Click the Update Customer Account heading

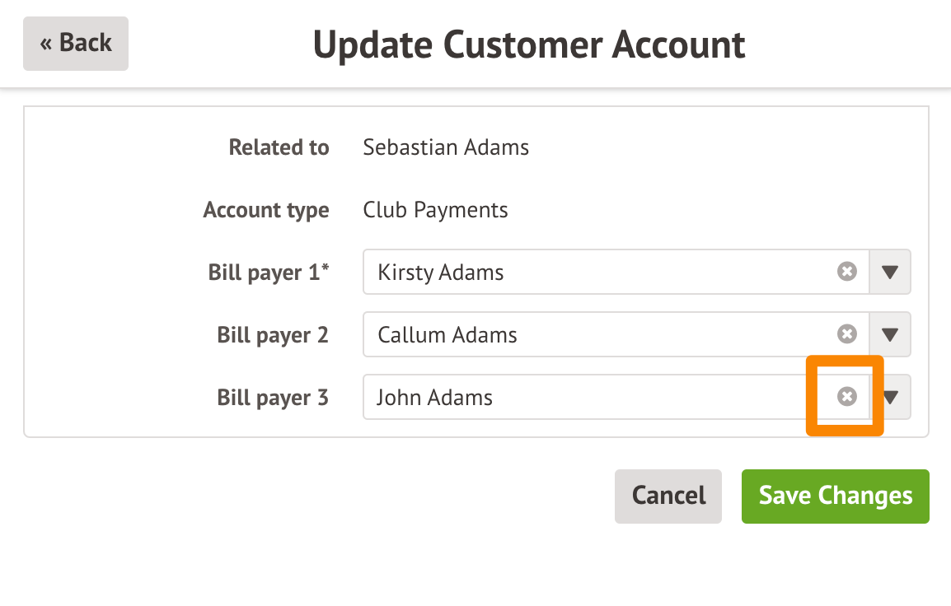[x=529, y=44]
